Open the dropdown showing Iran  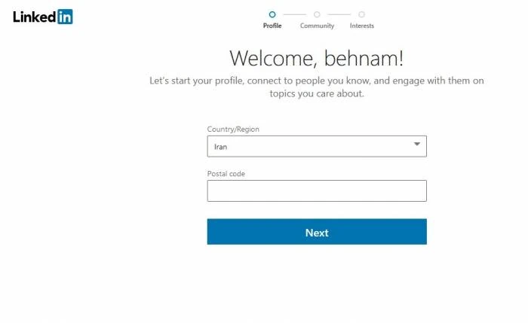click(x=317, y=146)
